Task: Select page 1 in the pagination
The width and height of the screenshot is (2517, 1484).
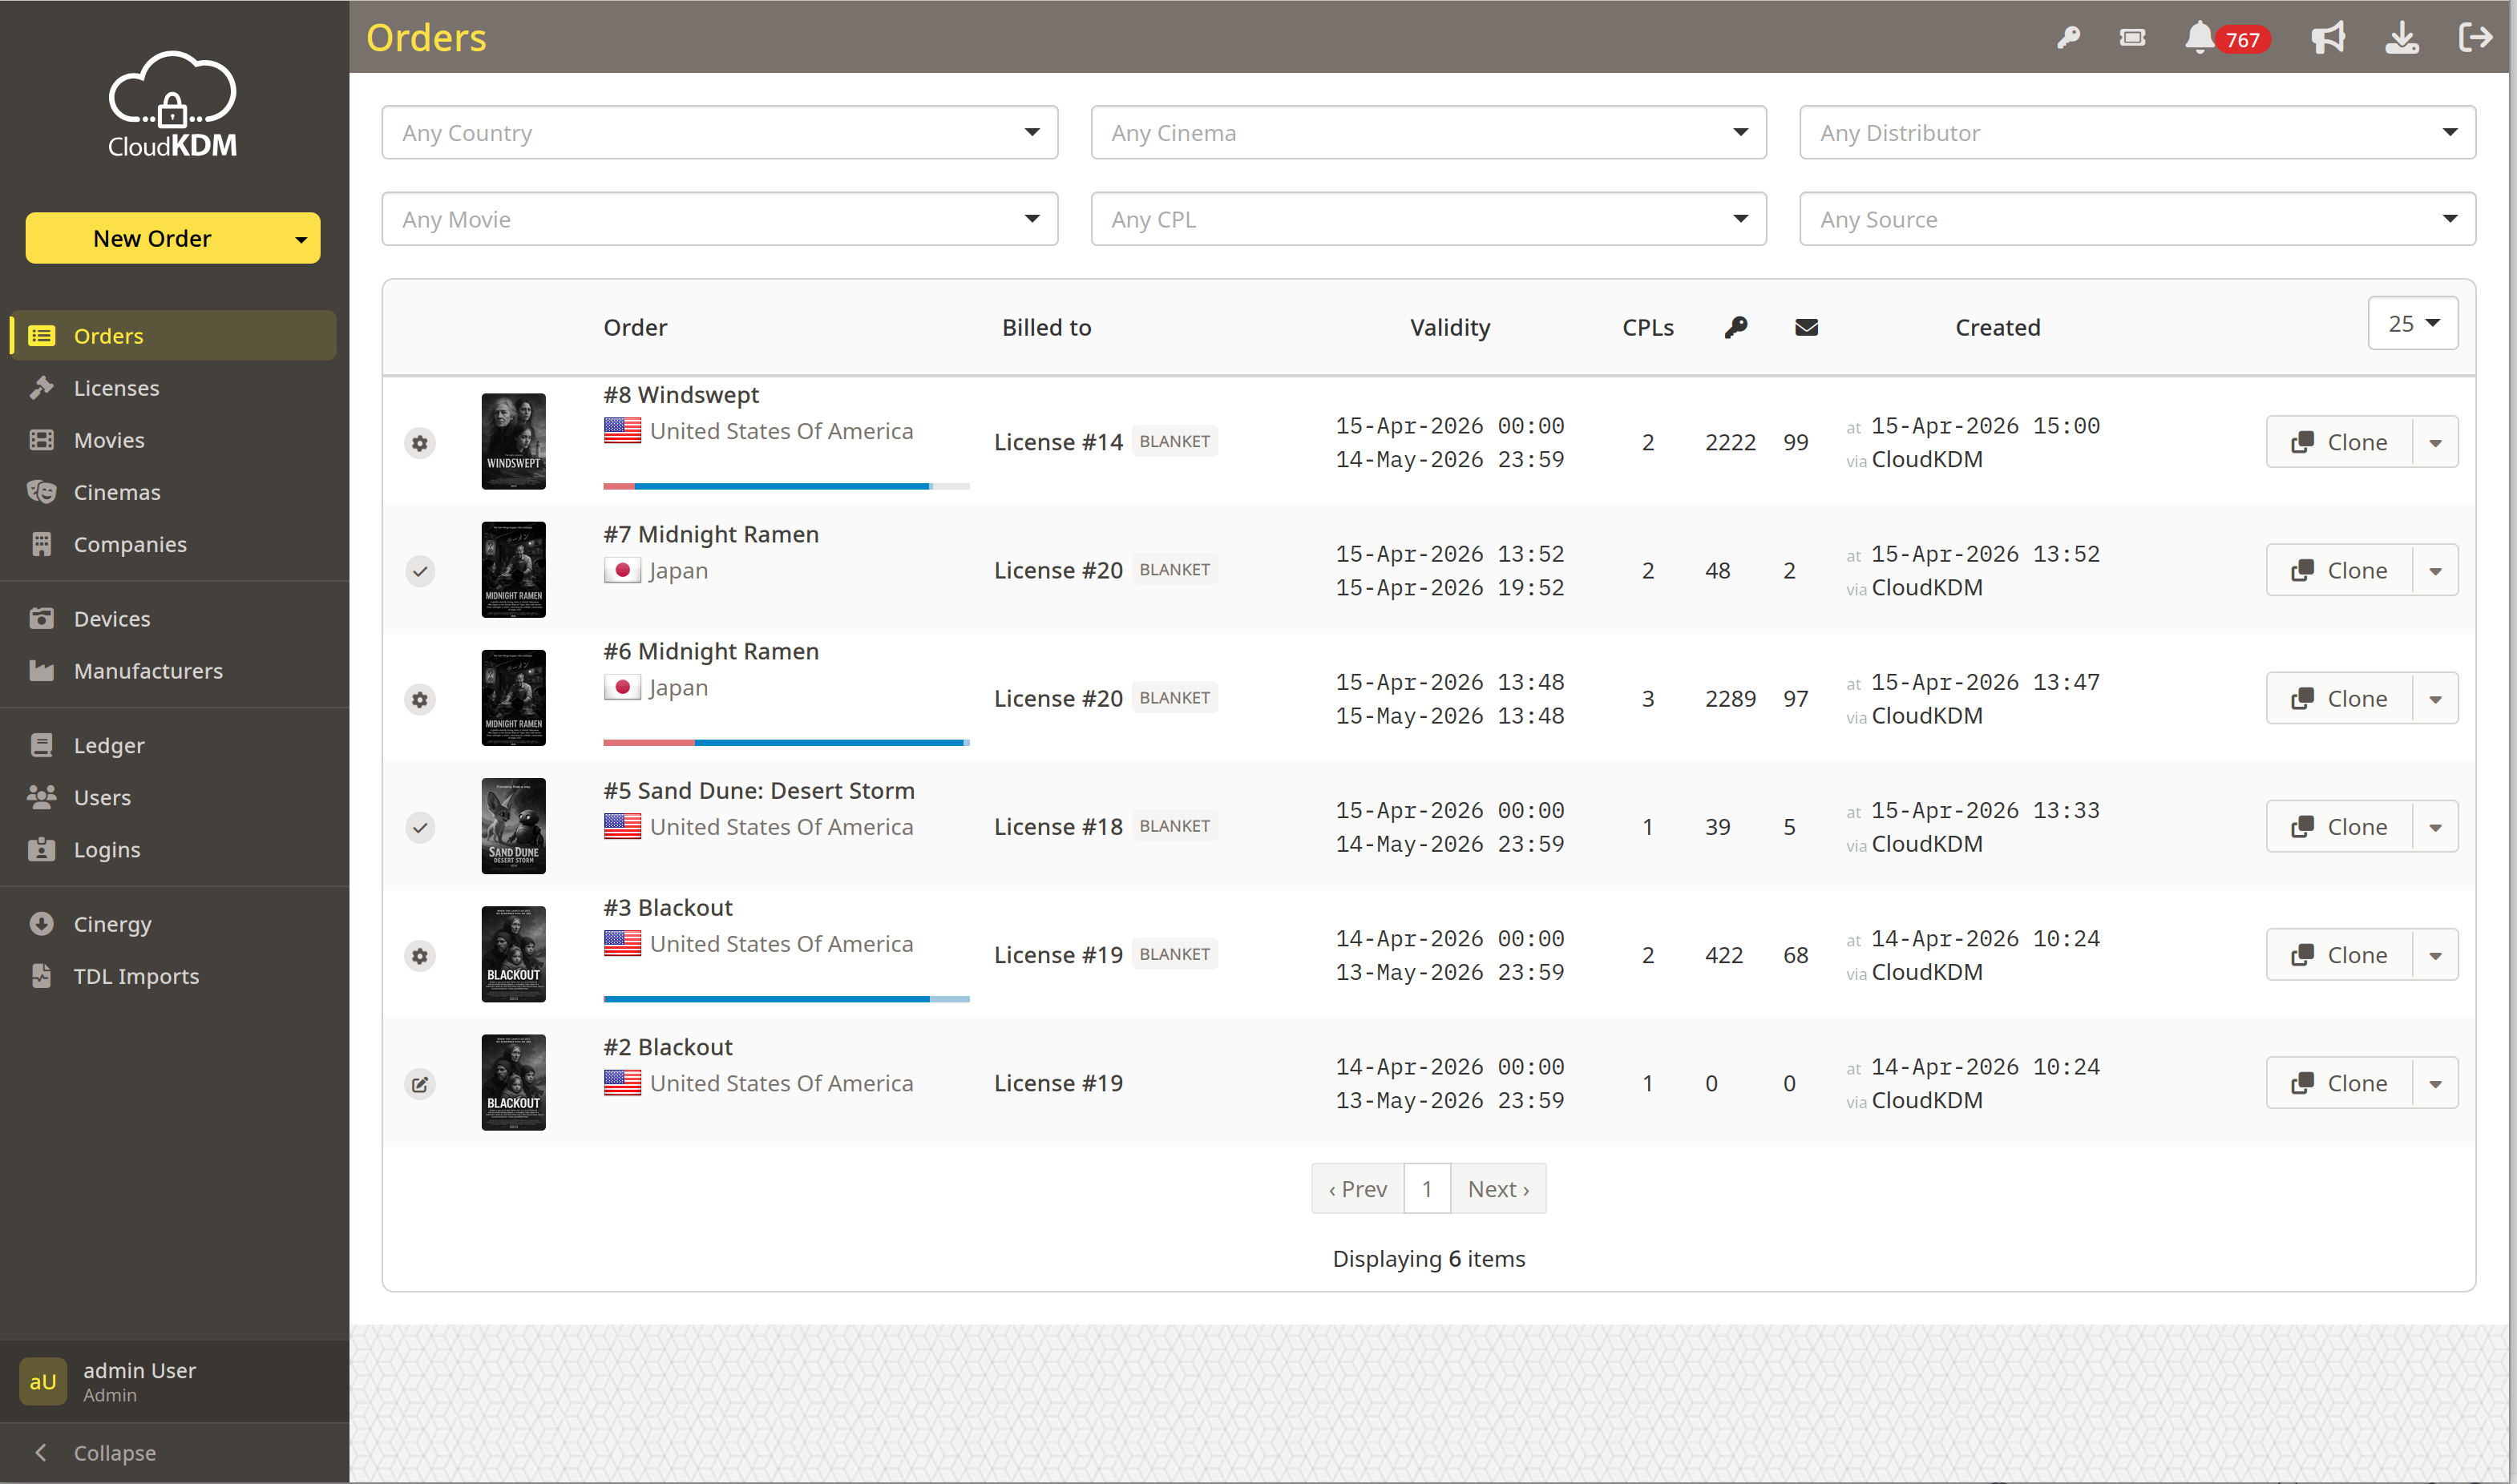Action: pos(1428,1188)
